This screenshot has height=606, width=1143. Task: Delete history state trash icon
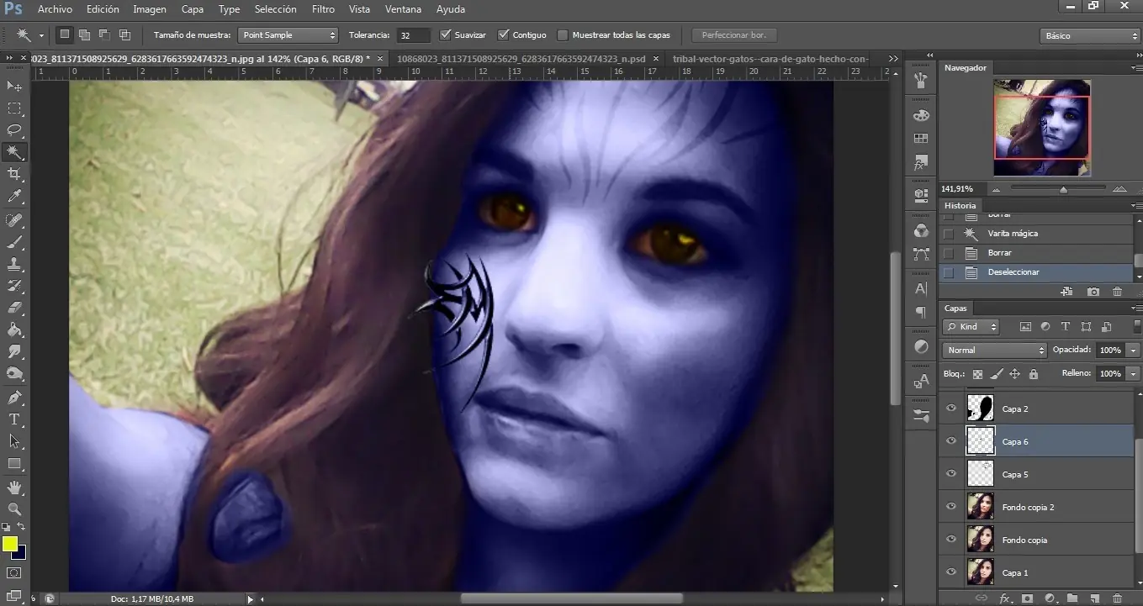click(1117, 292)
